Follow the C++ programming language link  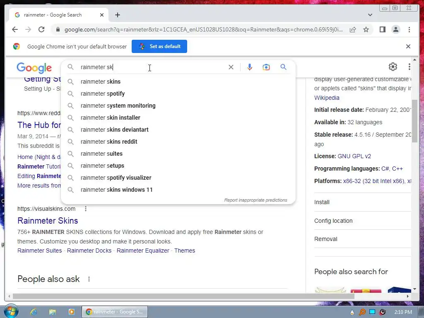(397, 169)
